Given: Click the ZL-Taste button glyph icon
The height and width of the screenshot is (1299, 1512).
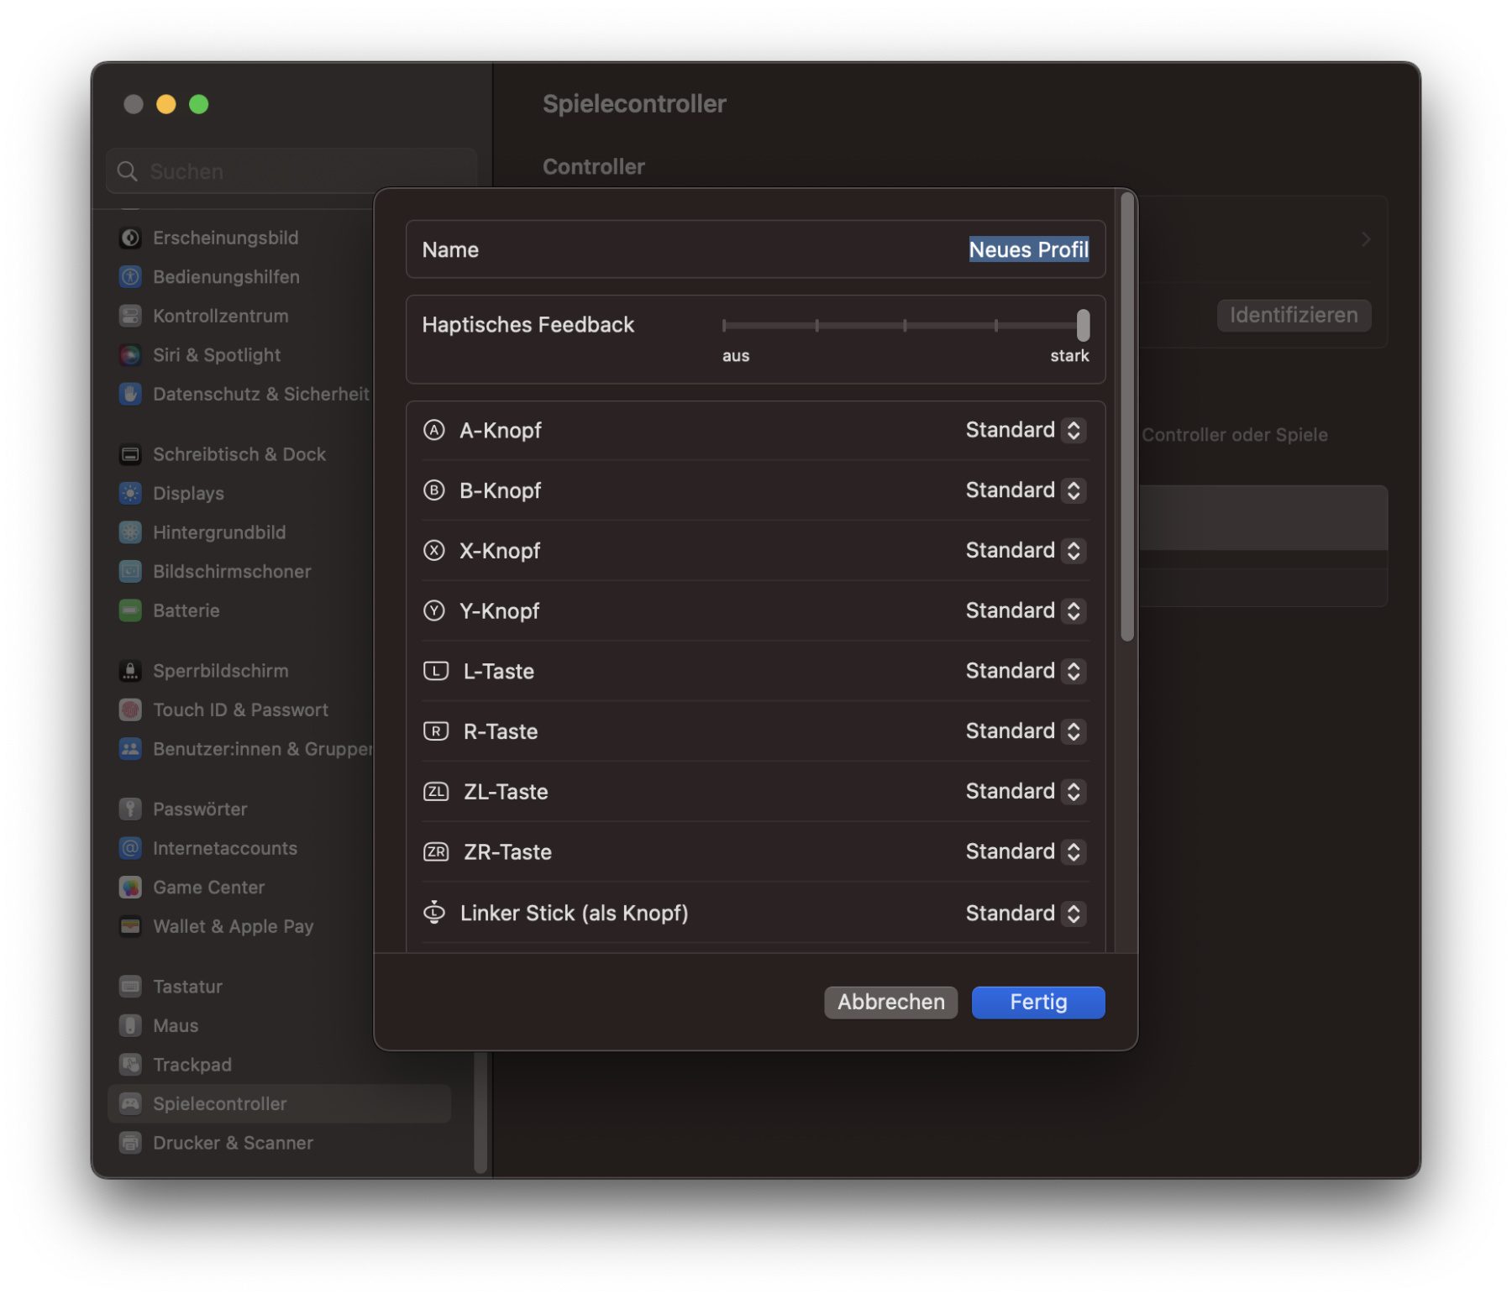Looking at the screenshot, I should tap(435, 791).
